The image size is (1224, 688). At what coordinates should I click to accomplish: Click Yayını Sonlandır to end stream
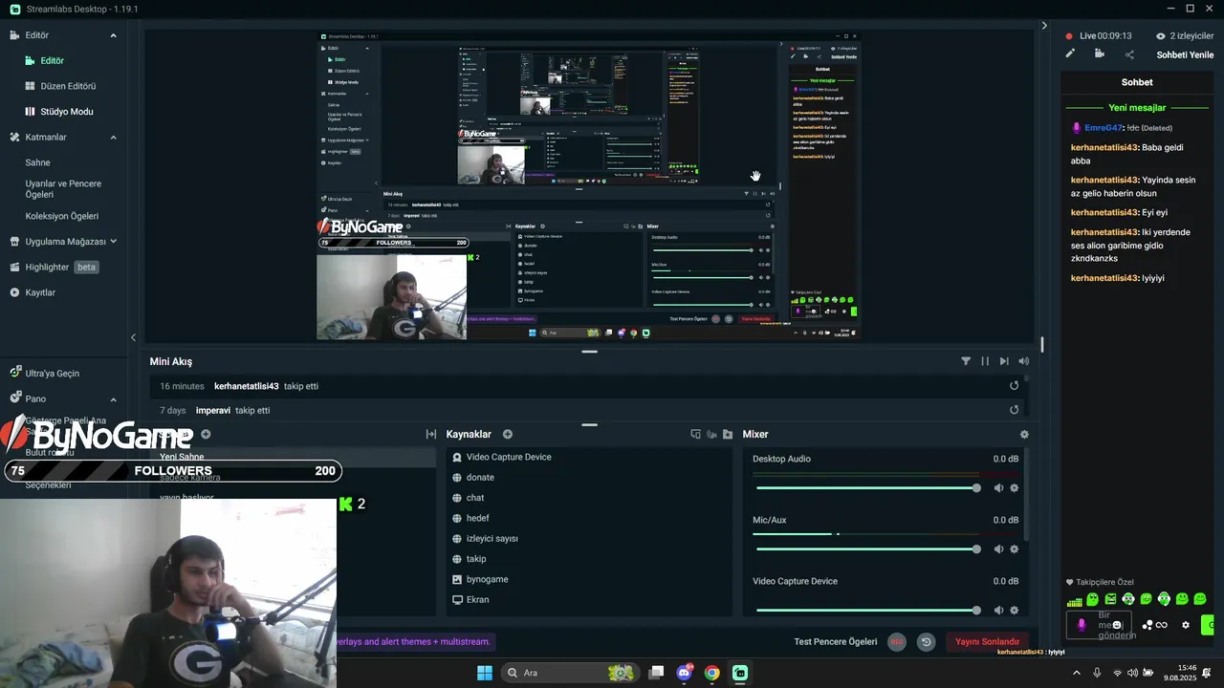pyautogui.click(x=988, y=642)
